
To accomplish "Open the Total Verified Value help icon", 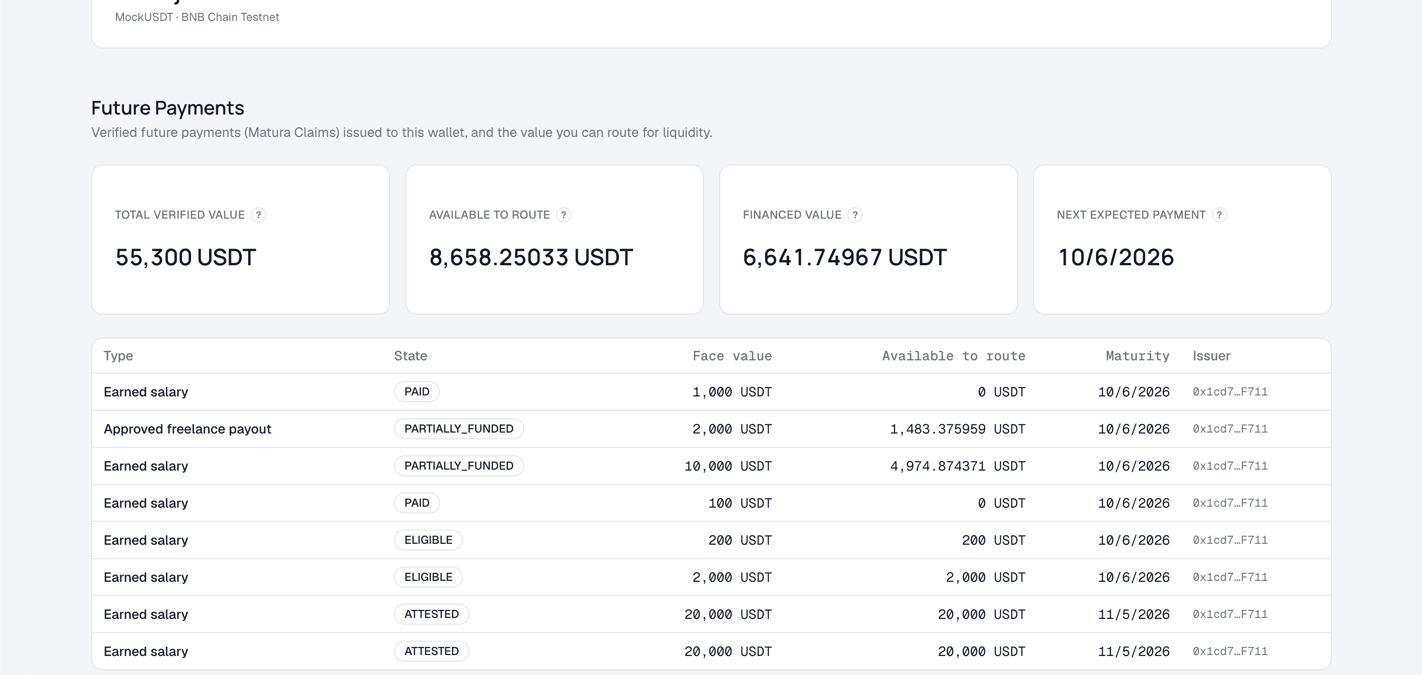I will (x=259, y=215).
